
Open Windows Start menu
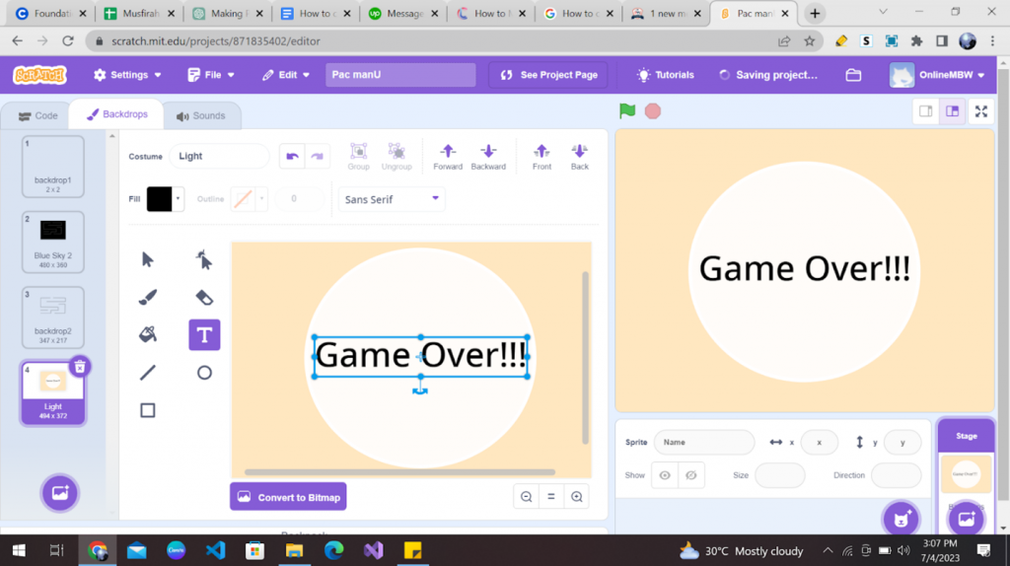click(x=19, y=550)
